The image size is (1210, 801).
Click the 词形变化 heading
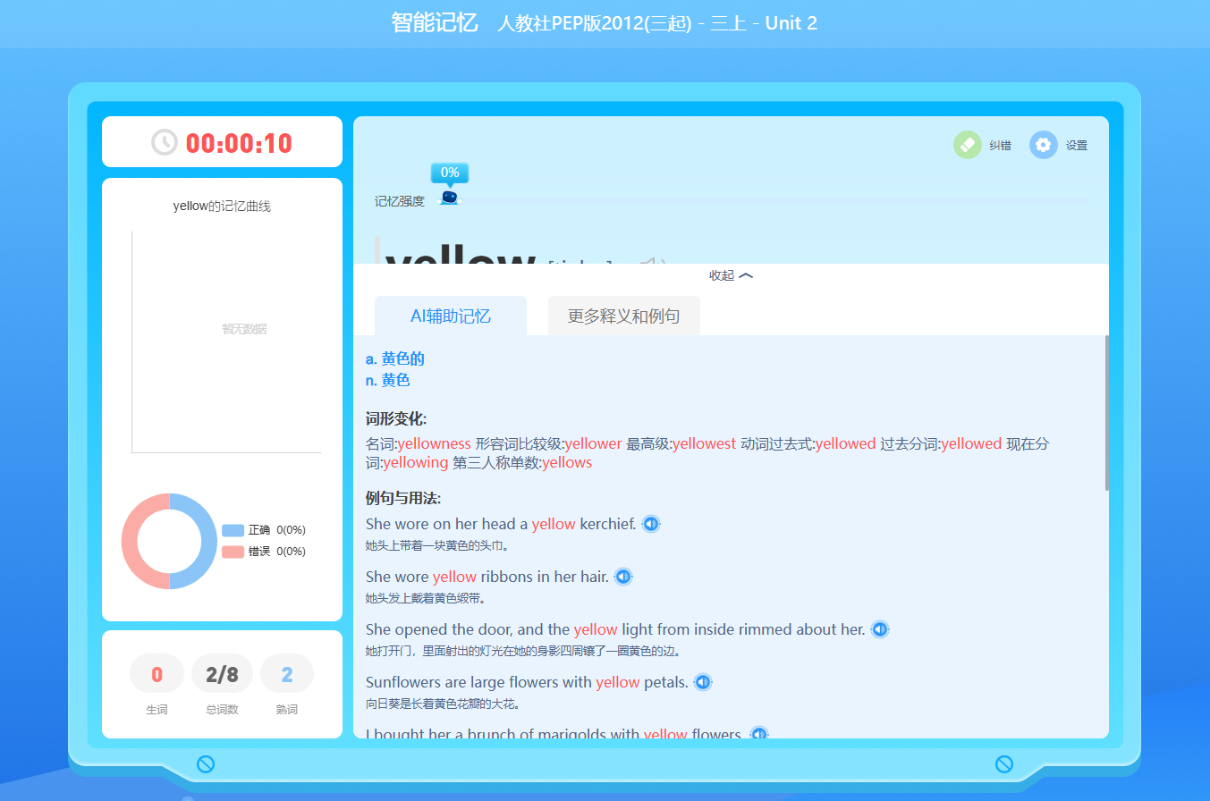click(396, 418)
